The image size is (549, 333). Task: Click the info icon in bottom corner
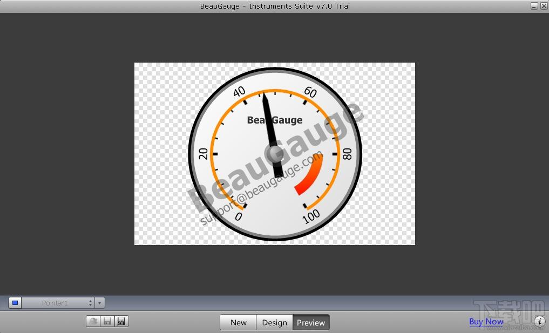click(539, 321)
